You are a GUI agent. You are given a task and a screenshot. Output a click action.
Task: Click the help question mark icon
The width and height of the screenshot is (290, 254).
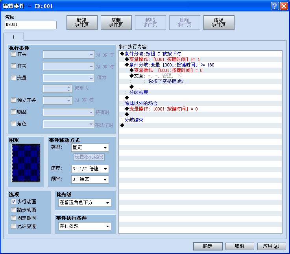tap(275, 6)
